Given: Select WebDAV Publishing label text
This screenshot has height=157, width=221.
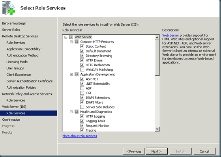Looking at the screenshot, I should click(x=99, y=69).
